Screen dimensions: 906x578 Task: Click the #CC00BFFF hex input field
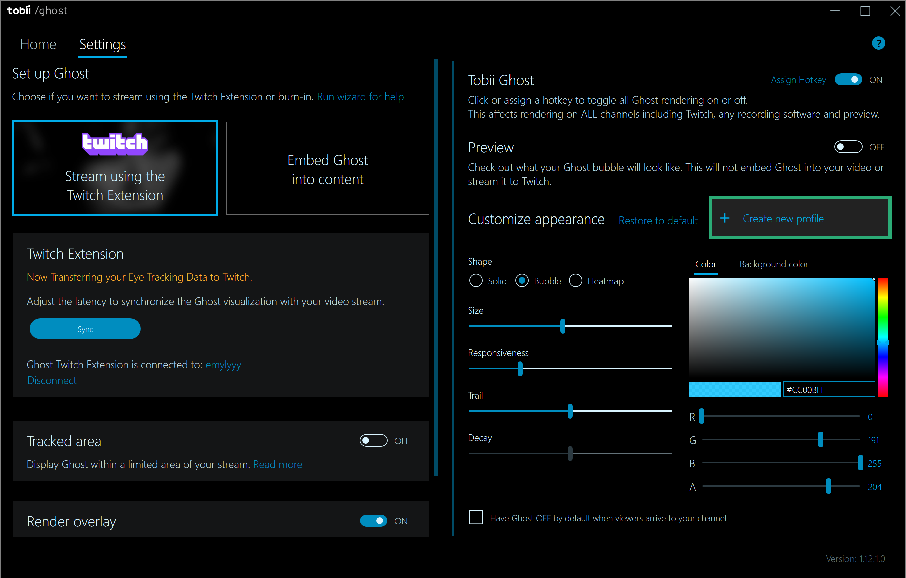(x=828, y=389)
